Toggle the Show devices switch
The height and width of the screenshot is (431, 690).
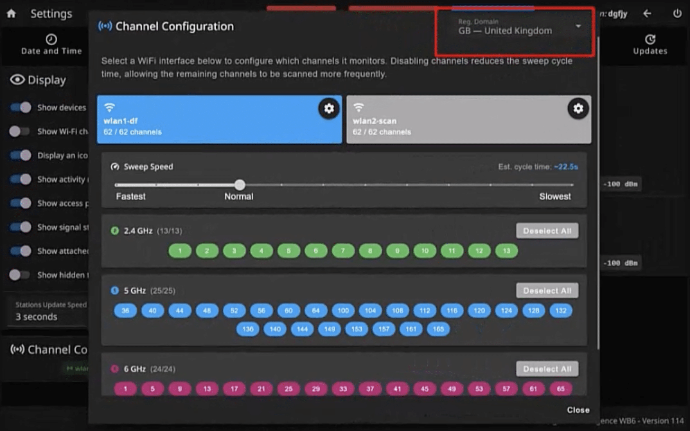[20, 108]
